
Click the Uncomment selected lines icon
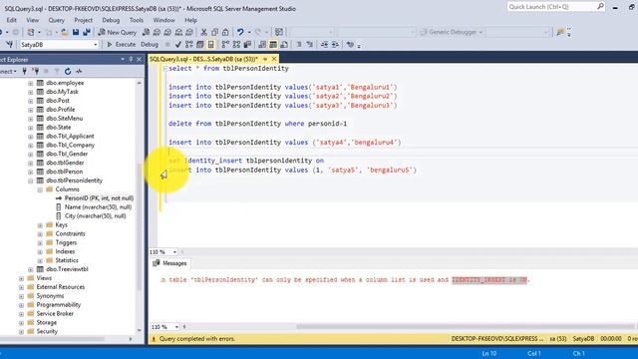click(x=310, y=44)
